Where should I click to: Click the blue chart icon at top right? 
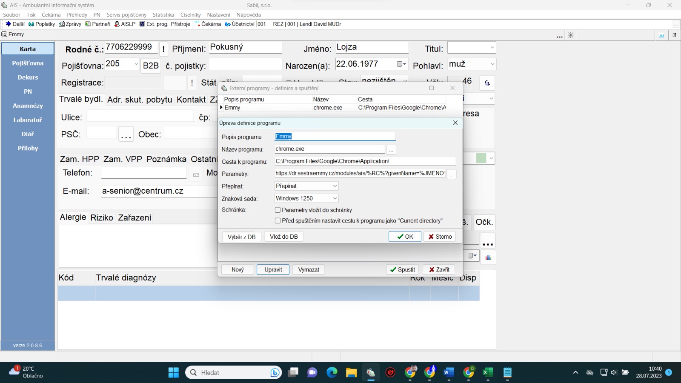coord(661,35)
